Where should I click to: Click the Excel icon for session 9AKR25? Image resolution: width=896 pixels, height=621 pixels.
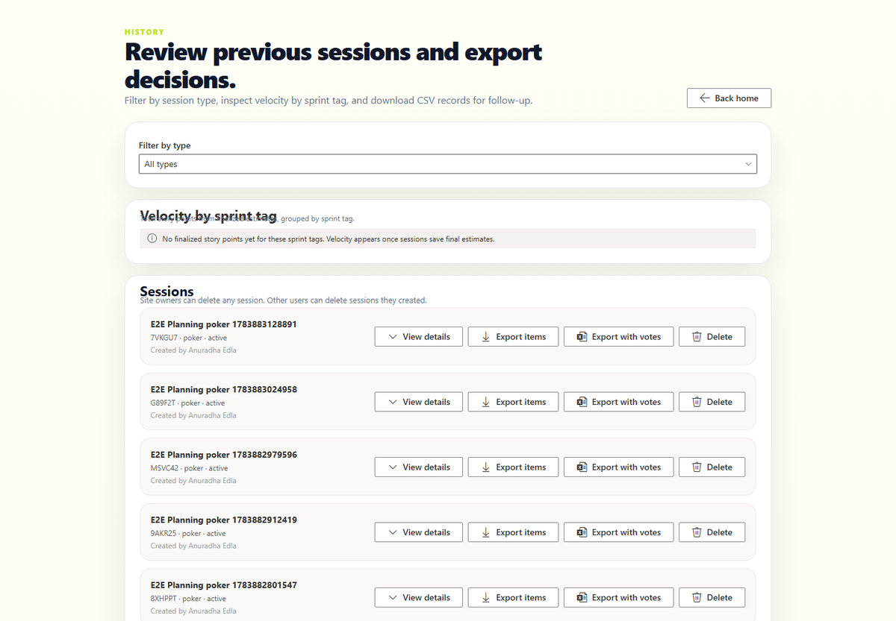tap(582, 532)
